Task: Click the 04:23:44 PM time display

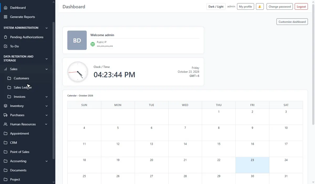Action: (114, 75)
